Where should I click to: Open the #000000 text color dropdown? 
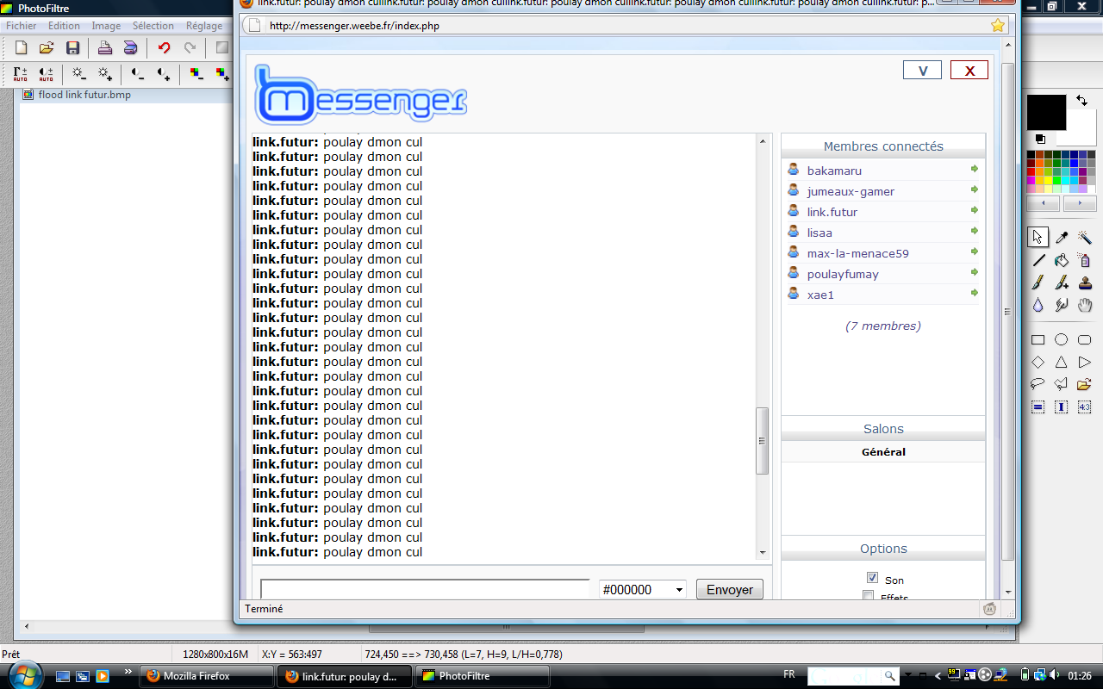point(643,590)
